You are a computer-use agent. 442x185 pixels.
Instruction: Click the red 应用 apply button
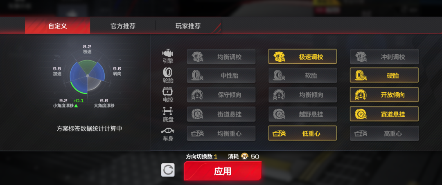(x=223, y=171)
